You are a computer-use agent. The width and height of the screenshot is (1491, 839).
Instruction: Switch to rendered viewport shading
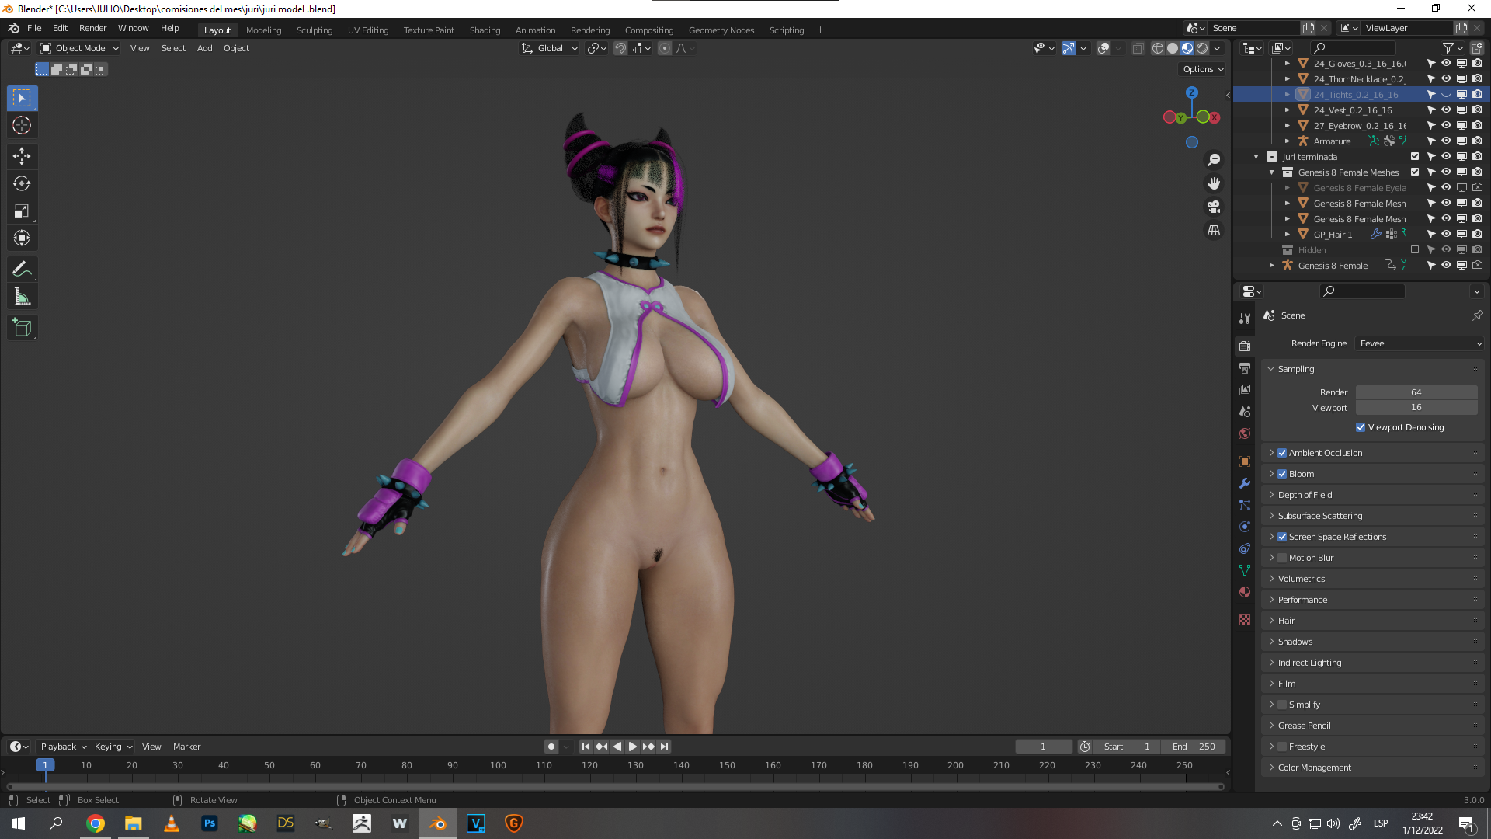click(x=1202, y=48)
